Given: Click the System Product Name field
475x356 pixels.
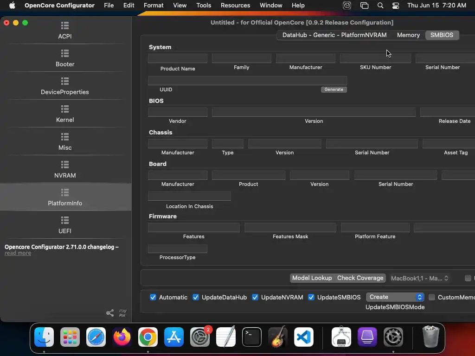Looking at the screenshot, I should coord(178,58).
